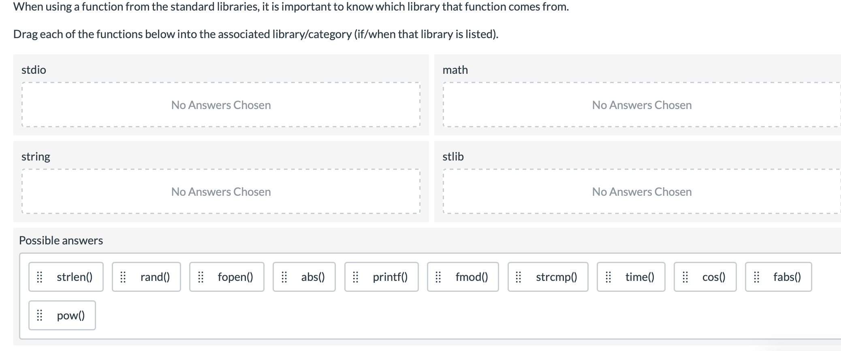The width and height of the screenshot is (841, 351).
Task: Click the drag handle on the abs() chip
Action: (285, 277)
